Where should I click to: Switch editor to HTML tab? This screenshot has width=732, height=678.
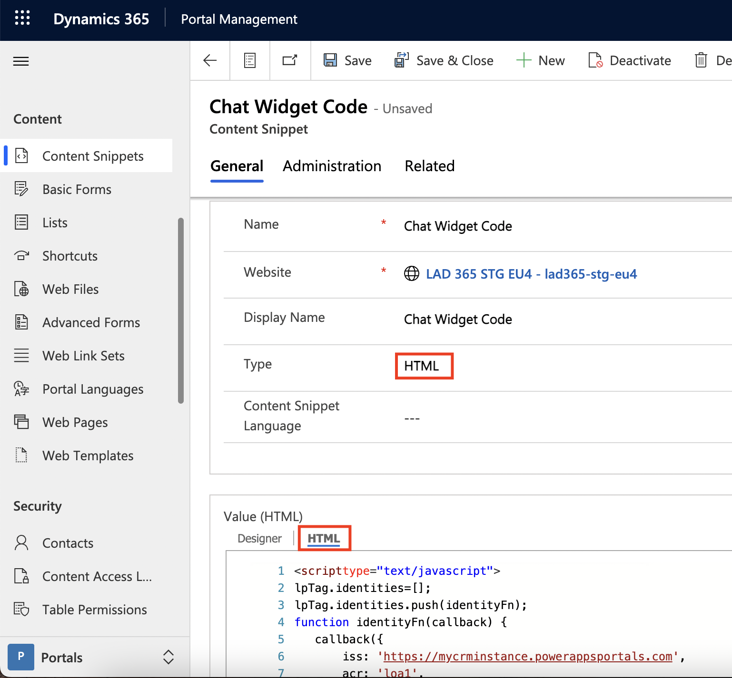(x=324, y=538)
